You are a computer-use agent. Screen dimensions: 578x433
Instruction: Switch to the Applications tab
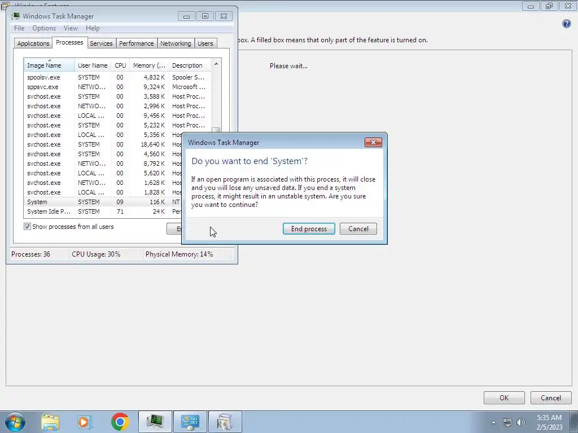33,43
